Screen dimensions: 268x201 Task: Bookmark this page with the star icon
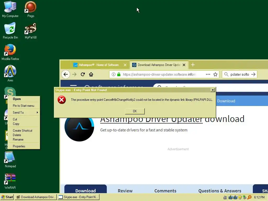tap(215, 74)
